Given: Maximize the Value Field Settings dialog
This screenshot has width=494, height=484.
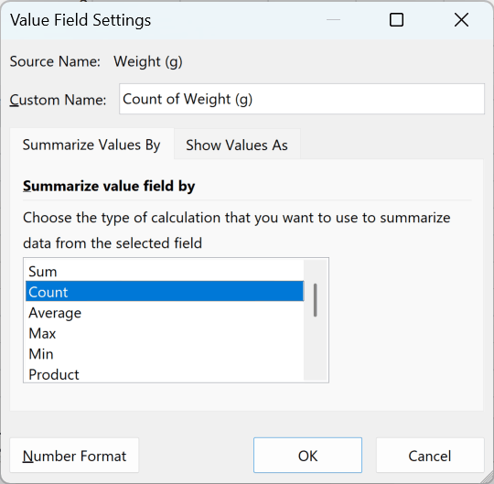Looking at the screenshot, I should click(x=396, y=20).
